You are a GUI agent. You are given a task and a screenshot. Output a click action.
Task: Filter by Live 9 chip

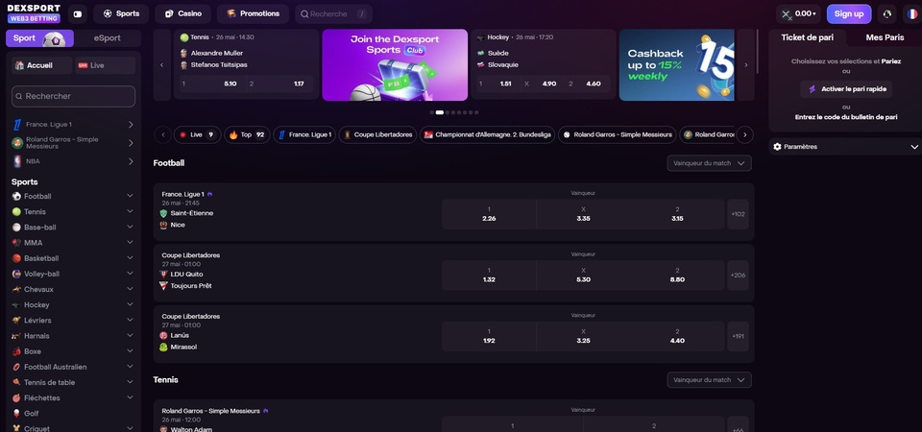197,134
